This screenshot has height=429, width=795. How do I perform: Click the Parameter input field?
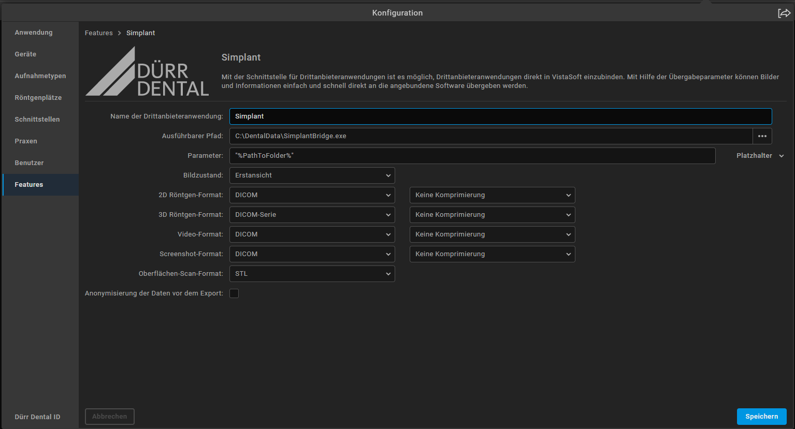472,156
